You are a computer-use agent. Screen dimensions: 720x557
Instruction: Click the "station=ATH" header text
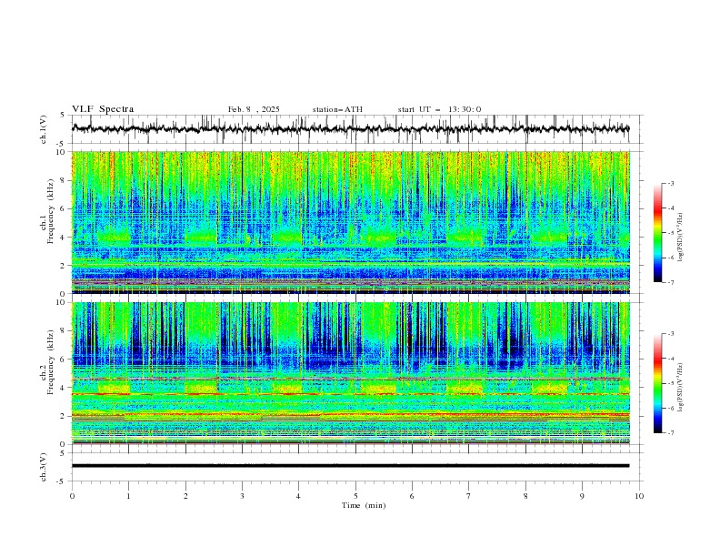coord(337,109)
